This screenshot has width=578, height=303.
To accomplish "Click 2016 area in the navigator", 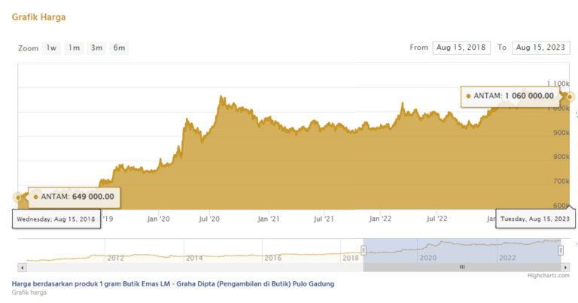I will pos(273,256).
